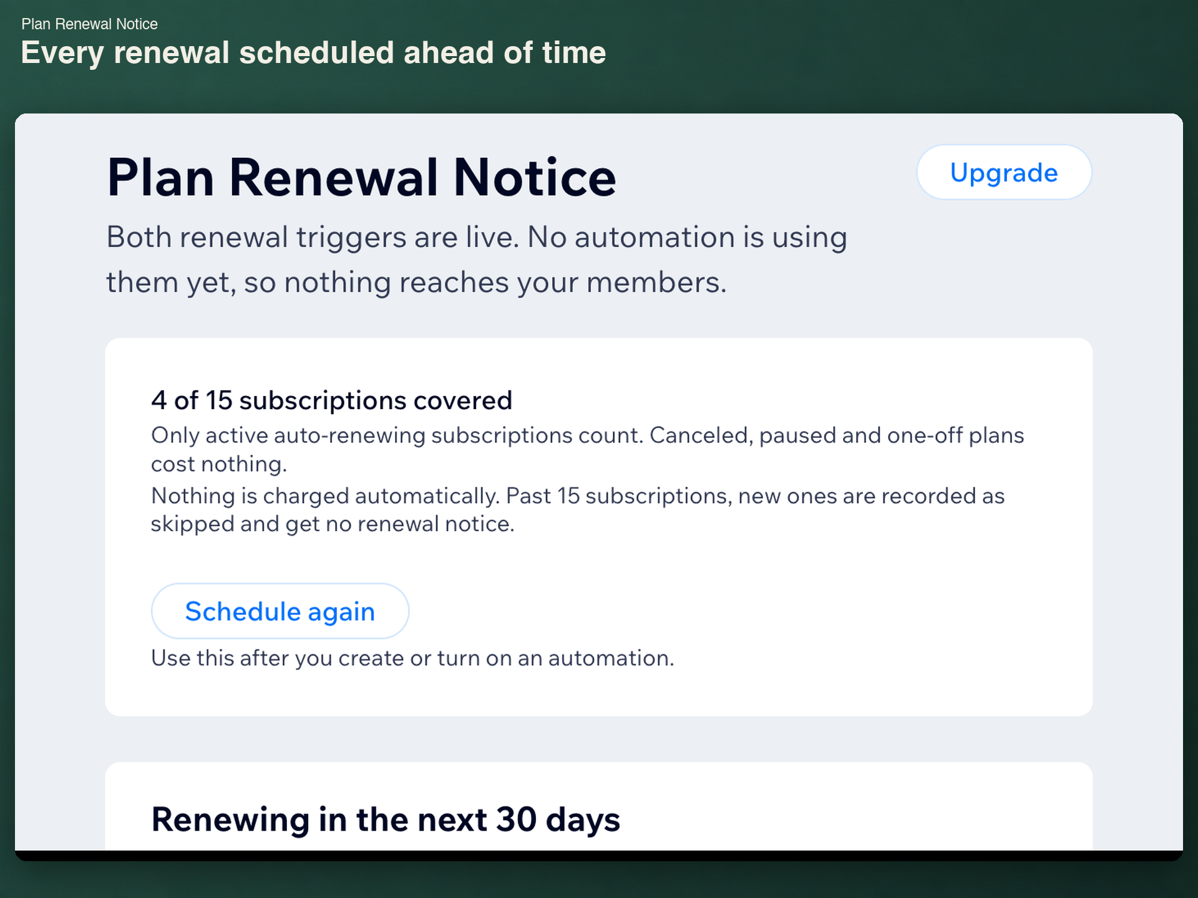
Task: Click the small Plan Renewal Notice caption
Action: click(x=89, y=24)
